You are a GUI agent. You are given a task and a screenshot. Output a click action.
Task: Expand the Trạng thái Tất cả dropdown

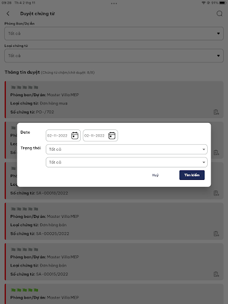pyautogui.click(x=126, y=149)
